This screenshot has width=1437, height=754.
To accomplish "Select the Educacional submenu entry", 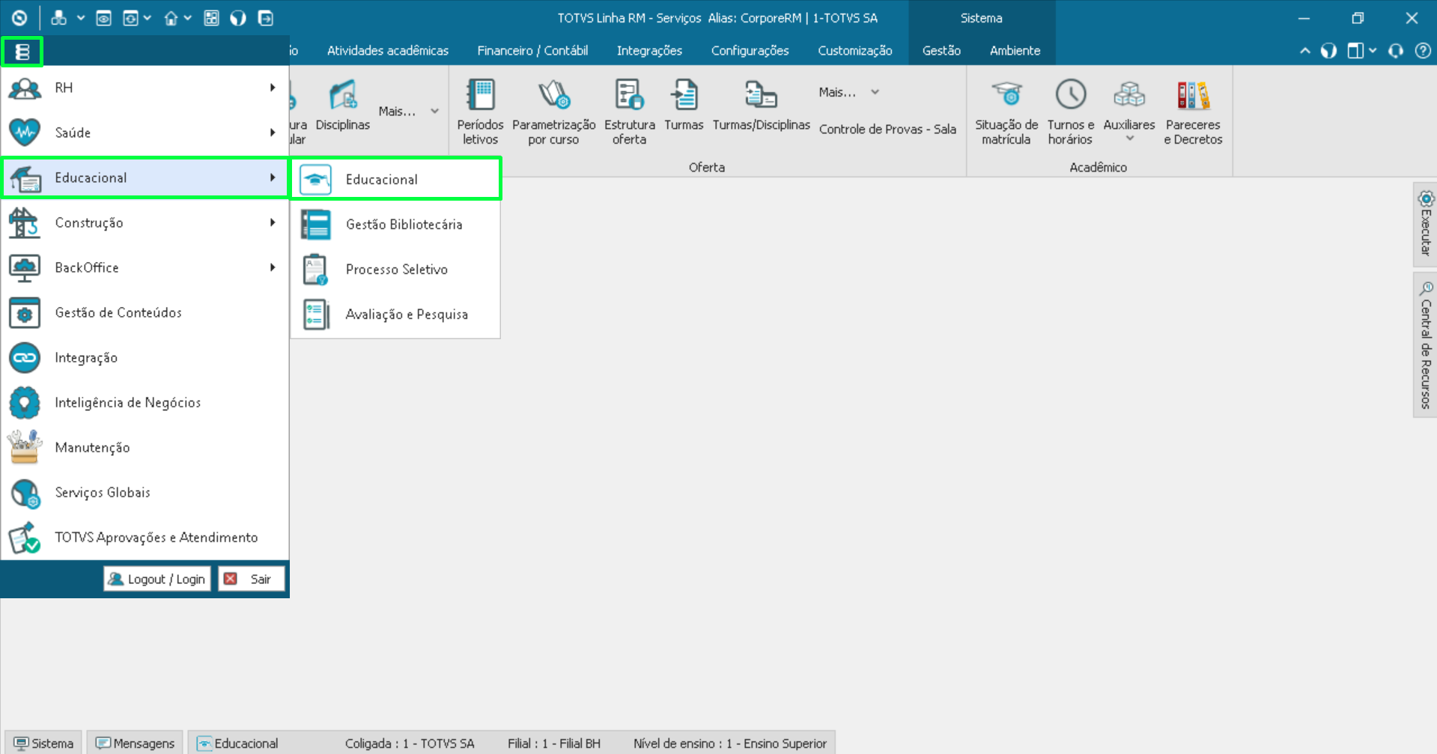I will (x=395, y=179).
